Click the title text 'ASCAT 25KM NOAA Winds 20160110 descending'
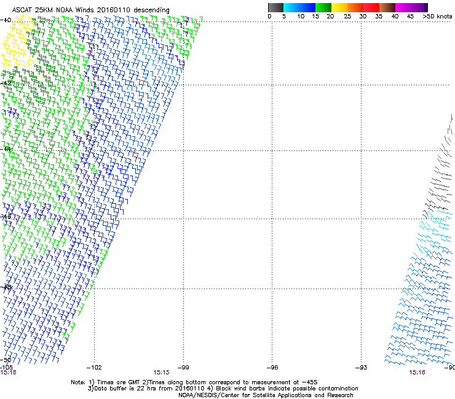The height and width of the screenshot is (399, 455). (x=90, y=10)
